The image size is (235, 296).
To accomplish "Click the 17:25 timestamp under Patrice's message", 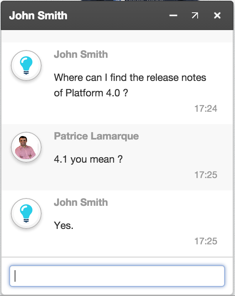I will [x=206, y=175].
